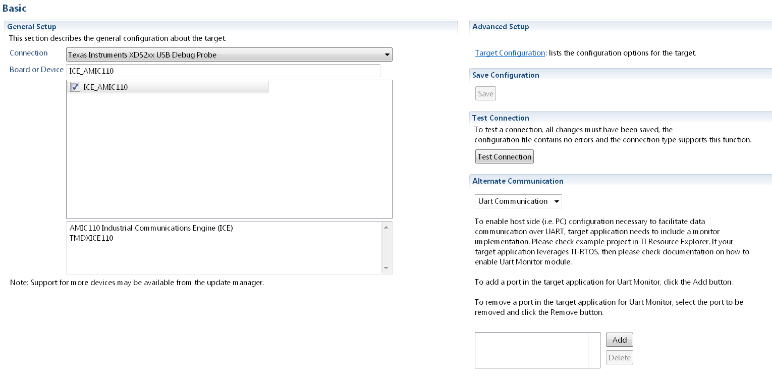Click the description box scroll down arrow

pos(386,268)
